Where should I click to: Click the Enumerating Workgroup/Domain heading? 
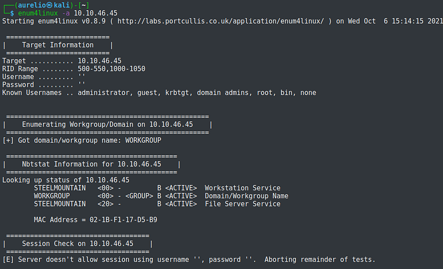click(x=109, y=125)
